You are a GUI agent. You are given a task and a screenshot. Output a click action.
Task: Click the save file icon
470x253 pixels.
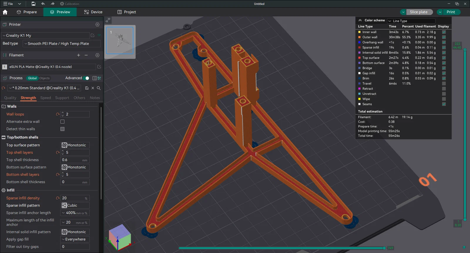click(x=33, y=4)
